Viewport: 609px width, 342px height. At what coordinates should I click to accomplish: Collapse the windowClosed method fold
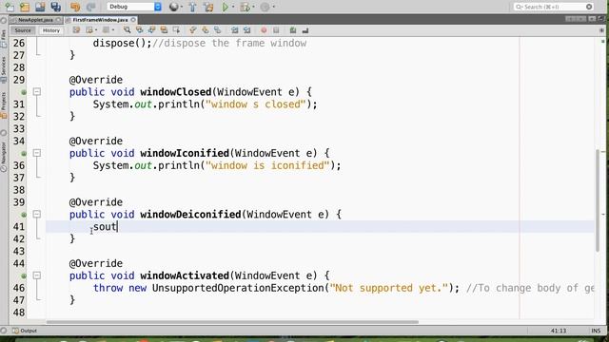point(37,92)
